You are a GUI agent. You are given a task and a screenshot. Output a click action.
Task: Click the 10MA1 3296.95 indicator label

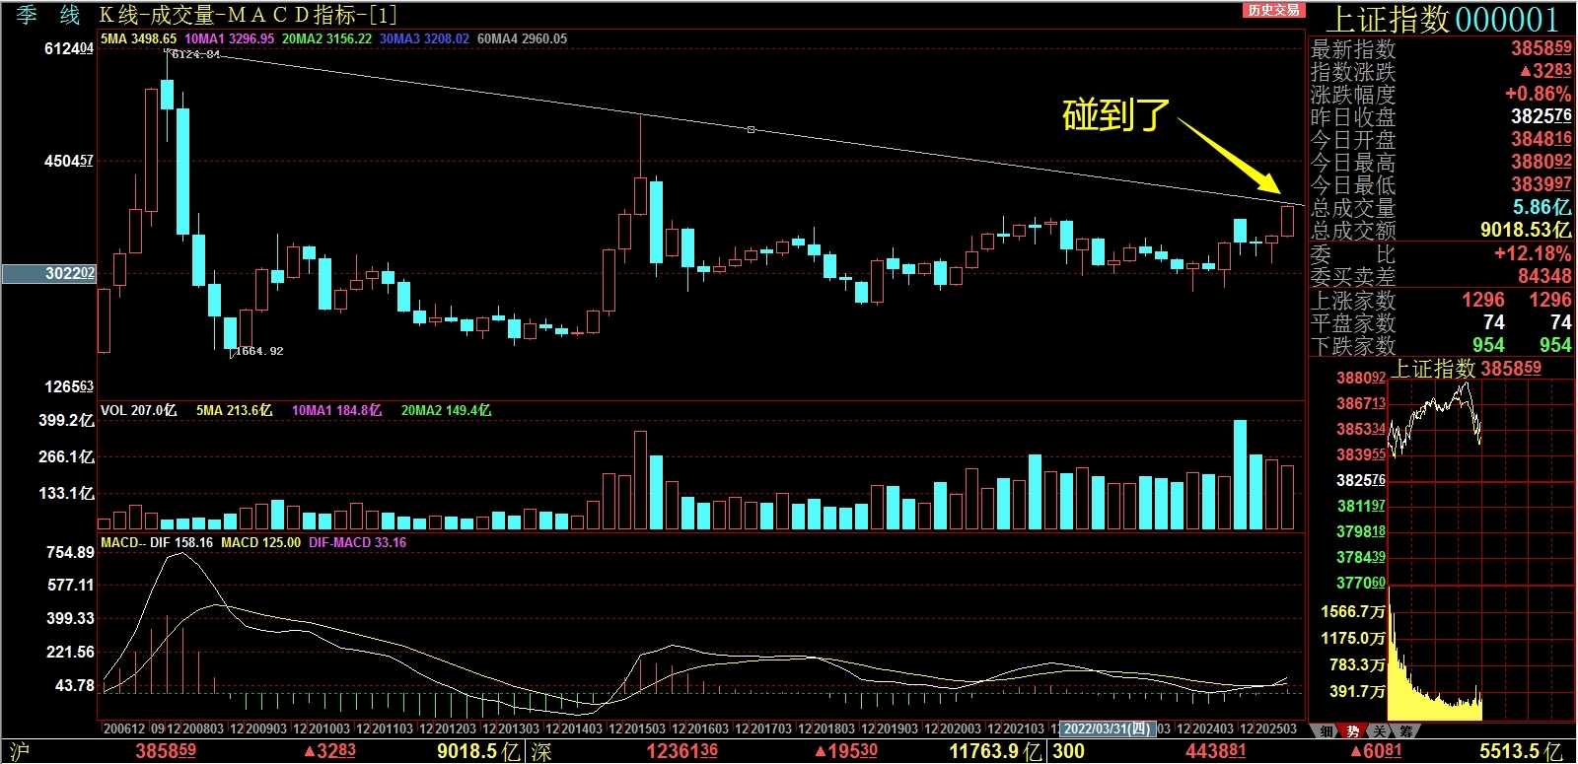pyautogui.click(x=229, y=39)
